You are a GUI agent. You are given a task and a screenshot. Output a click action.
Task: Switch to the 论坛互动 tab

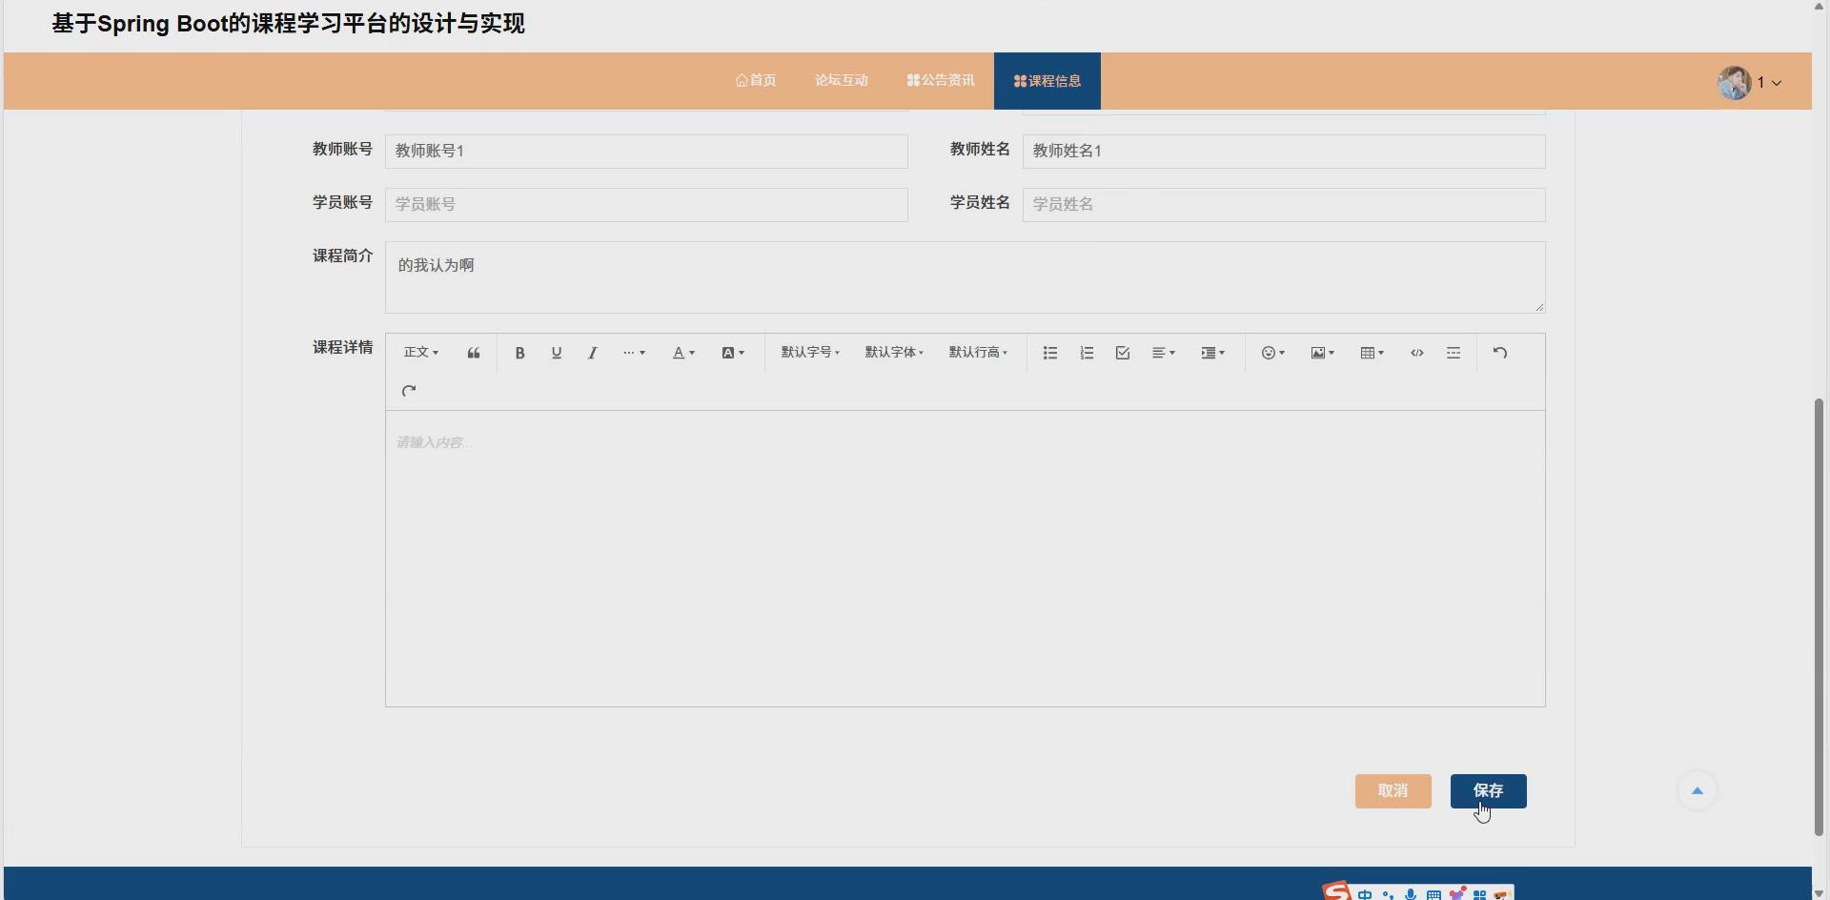tap(841, 80)
